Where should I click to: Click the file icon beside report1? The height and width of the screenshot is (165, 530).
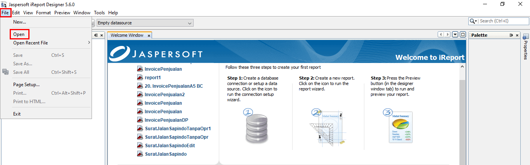tap(140, 78)
